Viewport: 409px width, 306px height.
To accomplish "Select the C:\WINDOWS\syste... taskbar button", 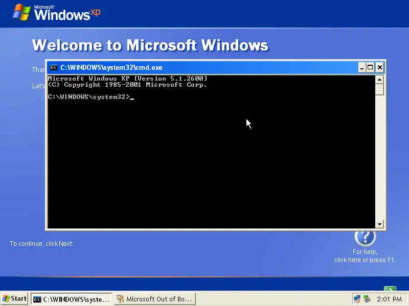I will click(x=72, y=299).
